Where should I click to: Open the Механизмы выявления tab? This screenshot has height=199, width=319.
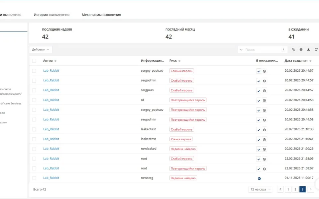pos(101,15)
